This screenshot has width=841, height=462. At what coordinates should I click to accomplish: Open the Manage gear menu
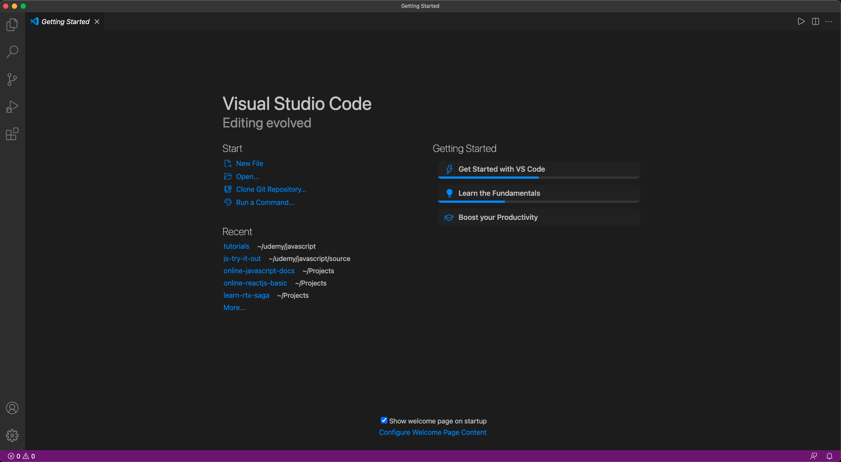point(12,435)
